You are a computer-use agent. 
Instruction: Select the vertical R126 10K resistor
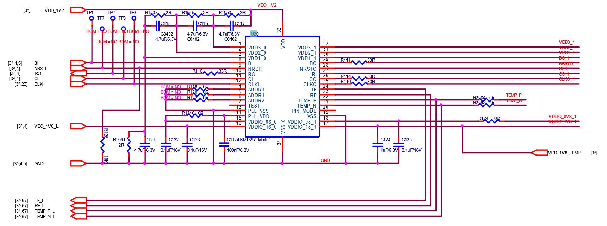tap(102, 145)
